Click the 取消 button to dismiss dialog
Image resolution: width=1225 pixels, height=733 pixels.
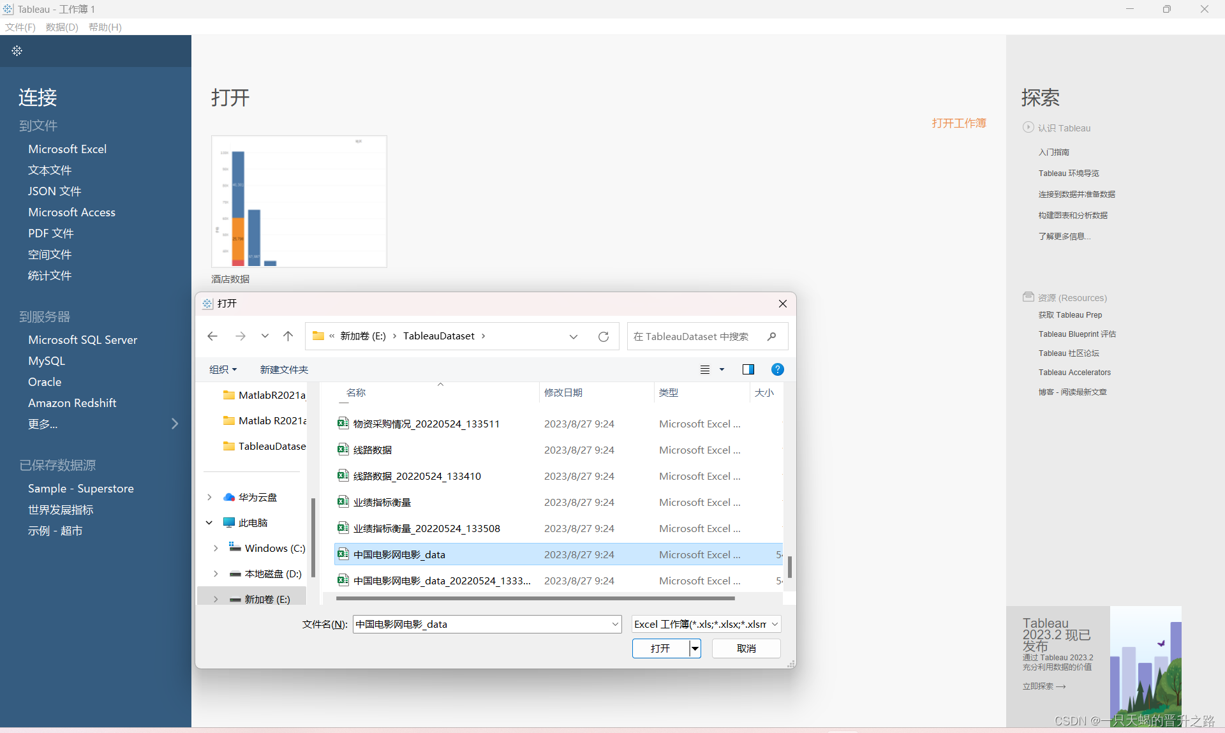(x=747, y=648)
